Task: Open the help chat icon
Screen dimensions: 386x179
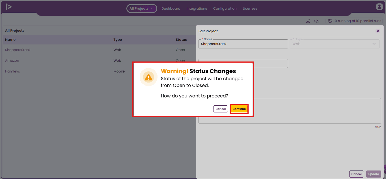Action: coord(316,21)
